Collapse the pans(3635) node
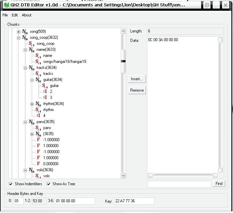 click(25, 122)
